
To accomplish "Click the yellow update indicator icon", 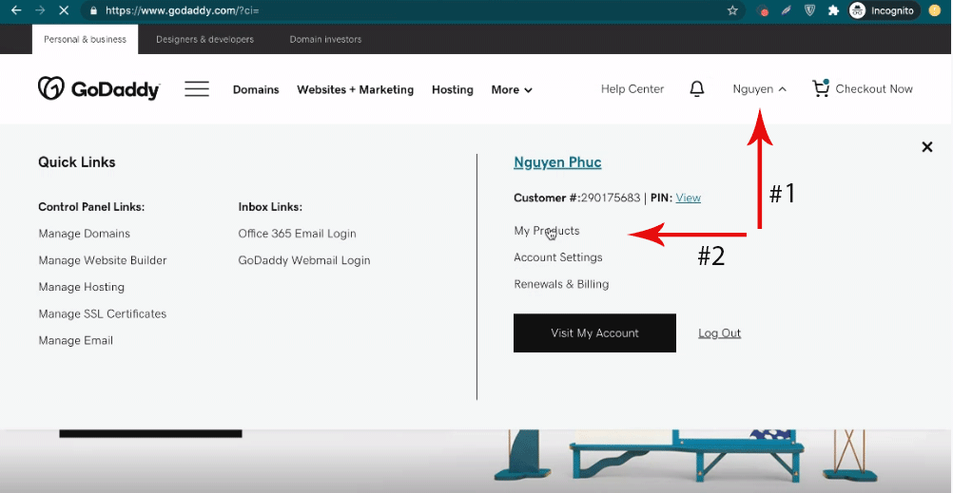I will (934, 10).
